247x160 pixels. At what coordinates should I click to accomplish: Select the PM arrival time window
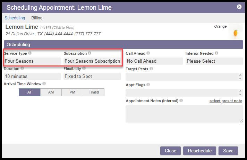(73, 92)
